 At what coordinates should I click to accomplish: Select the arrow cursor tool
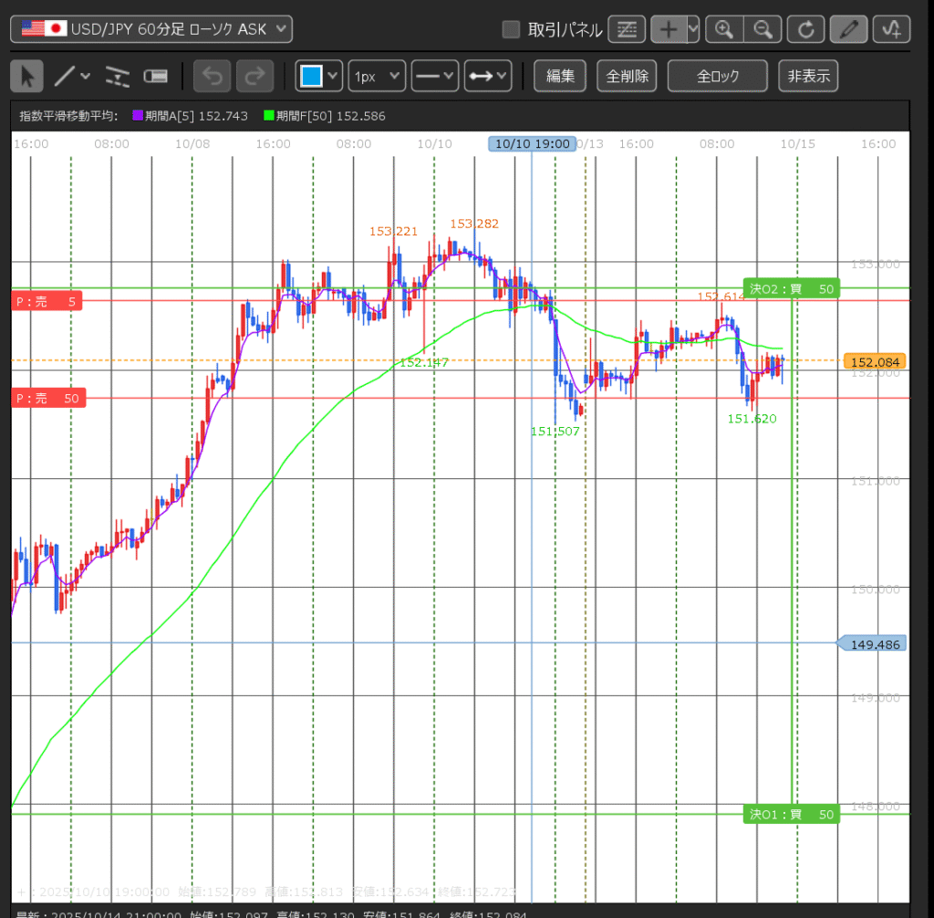coord(26,77)
